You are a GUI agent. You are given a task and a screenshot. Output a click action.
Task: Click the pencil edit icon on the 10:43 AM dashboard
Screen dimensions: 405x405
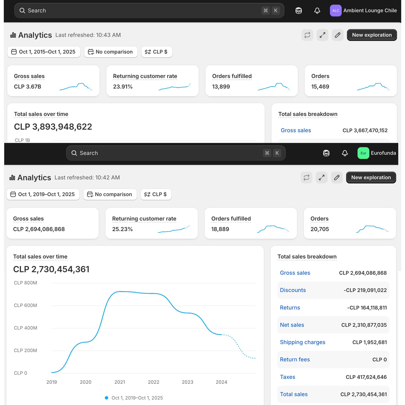(x=337, y=35)
